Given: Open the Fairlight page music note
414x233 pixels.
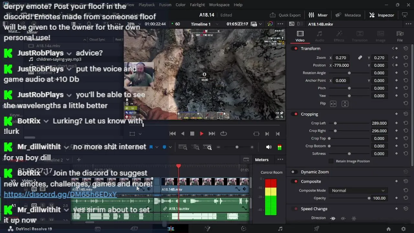Looking at the screenshot, I should pyautogui.click(x=280, y=229).
